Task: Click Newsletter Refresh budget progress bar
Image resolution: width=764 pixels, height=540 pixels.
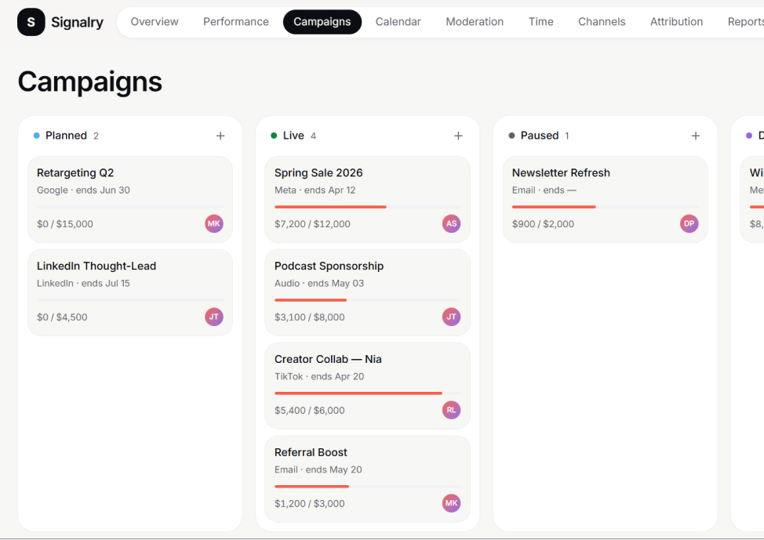Action: click(605, 207)
